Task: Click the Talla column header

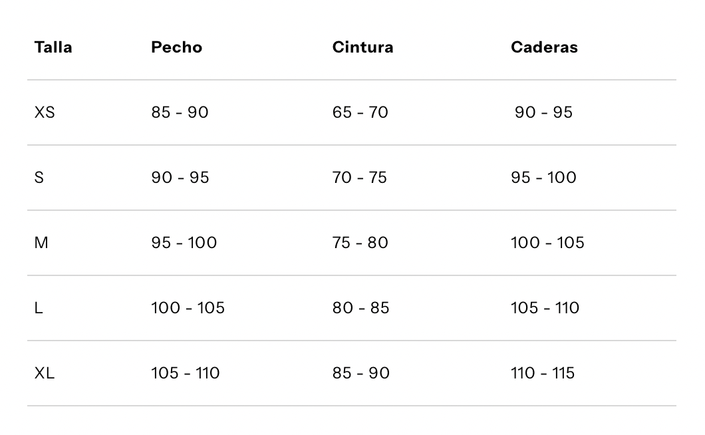Action: click(53, 47)
